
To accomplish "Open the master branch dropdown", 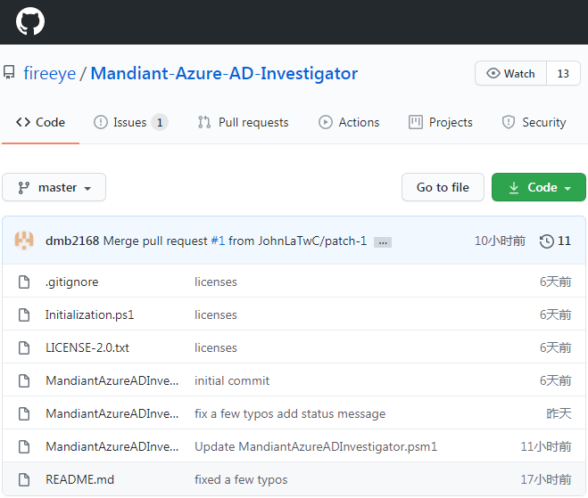I will tap(54, 188).
